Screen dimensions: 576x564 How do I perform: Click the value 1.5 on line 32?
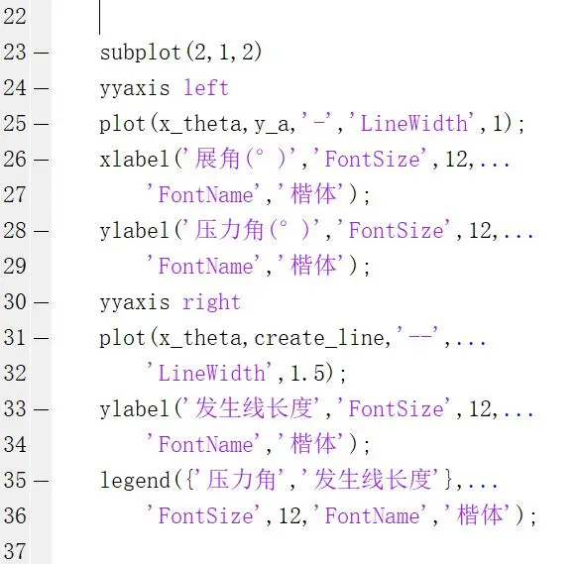308,373
